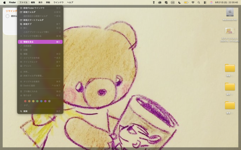
Task: Open the Finder application menu
Action: (x=12, y=2)
